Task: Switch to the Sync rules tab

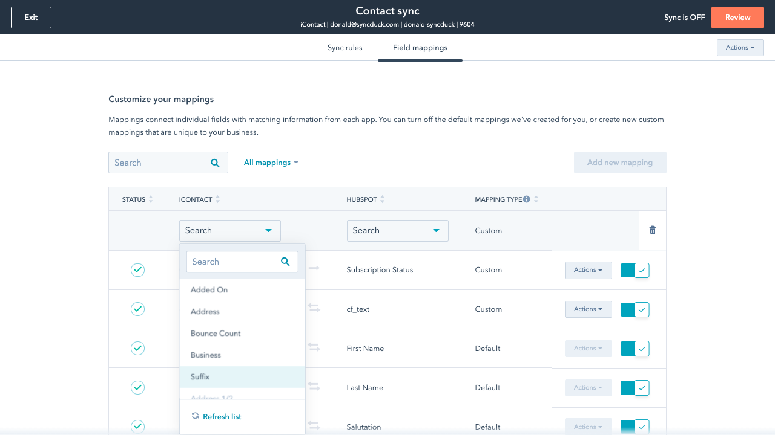Action: (x=345, y=48)
